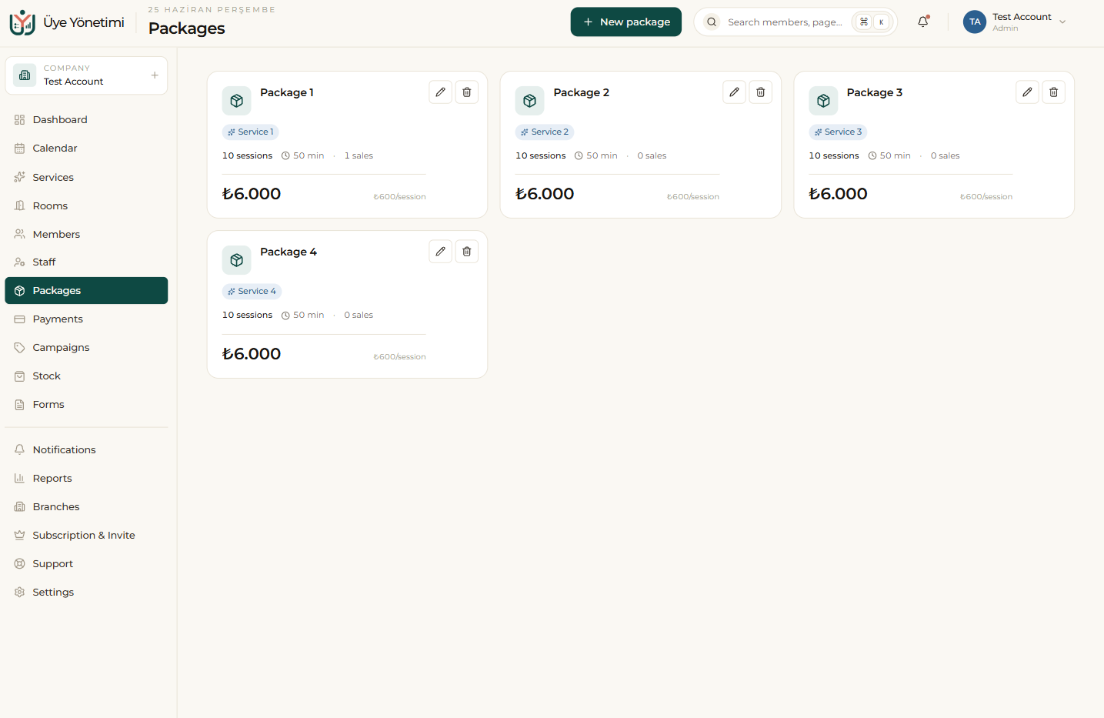Screen dimensions: 1104x718
Task: Click the Settings gear icon
Action: (20, 593)
